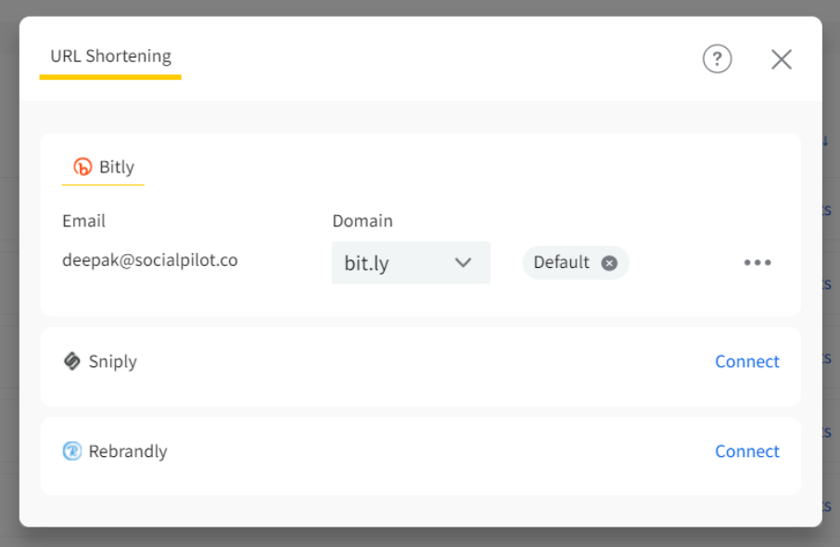Screen dimensions: 840x547
Task: Remove the Default tag using its x icon
Action: [x=609, y=262]
